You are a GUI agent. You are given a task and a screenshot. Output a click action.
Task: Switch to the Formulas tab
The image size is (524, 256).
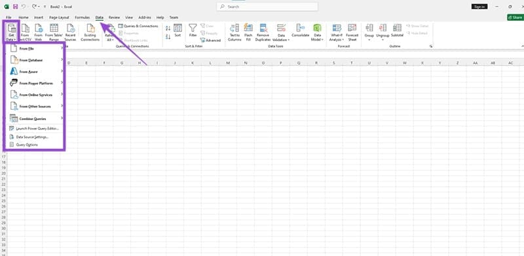pos(83,18)
